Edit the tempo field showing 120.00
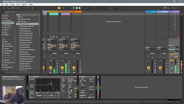Screen dimensions: 184x104 12,8
